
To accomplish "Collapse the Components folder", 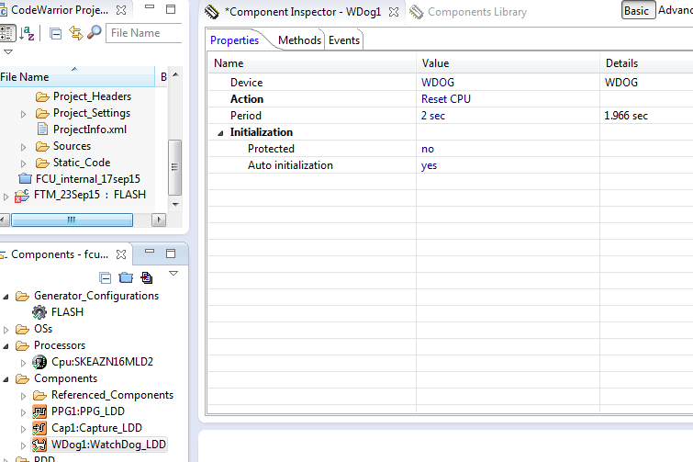I will pos(6,379).
